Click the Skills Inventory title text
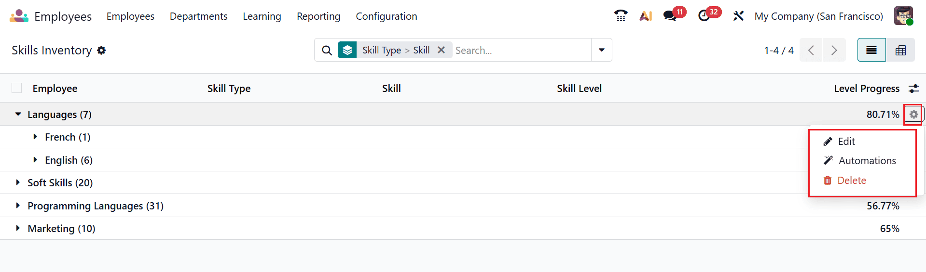 (x=52, y=50)
